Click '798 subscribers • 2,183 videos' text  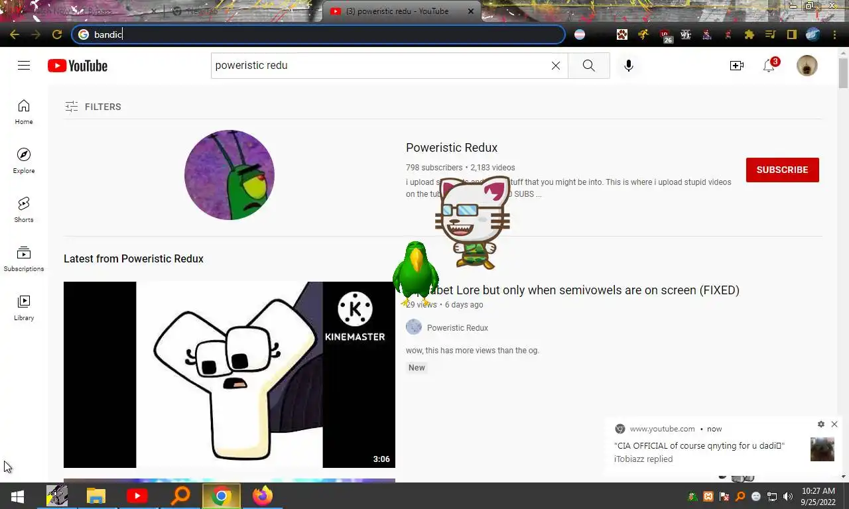point(460,168)
